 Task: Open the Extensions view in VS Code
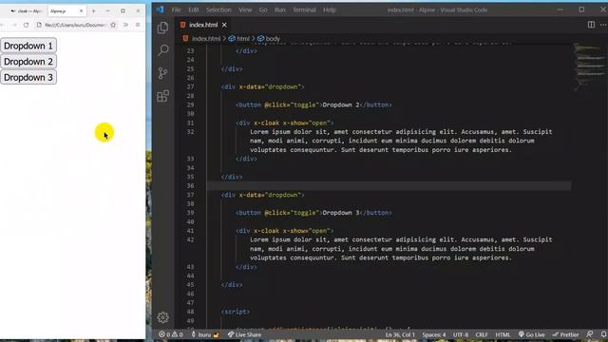pyautogui.click(x=162, y=96)
